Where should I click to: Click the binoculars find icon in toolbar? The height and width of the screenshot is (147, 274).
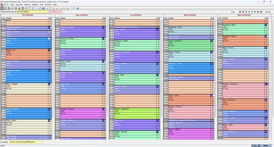43,8
